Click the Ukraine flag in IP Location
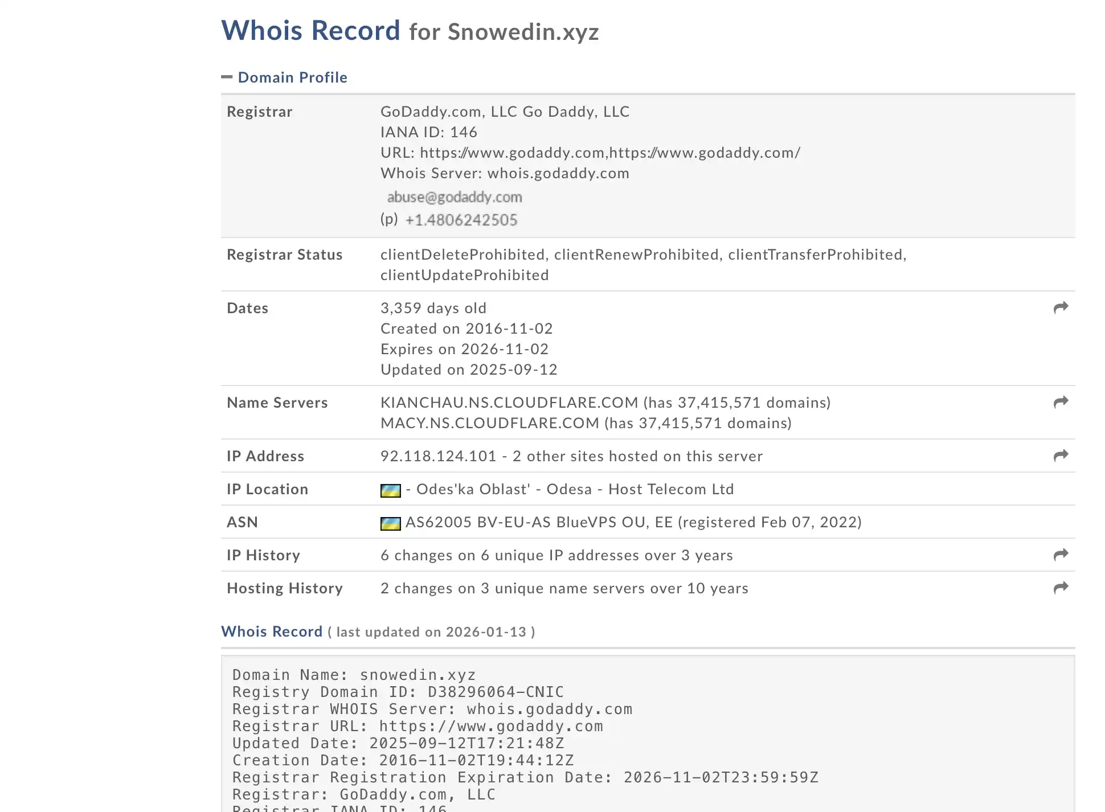1105x812 pixels. coord(390,490)
